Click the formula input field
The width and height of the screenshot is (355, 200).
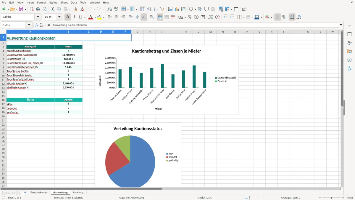195,25
